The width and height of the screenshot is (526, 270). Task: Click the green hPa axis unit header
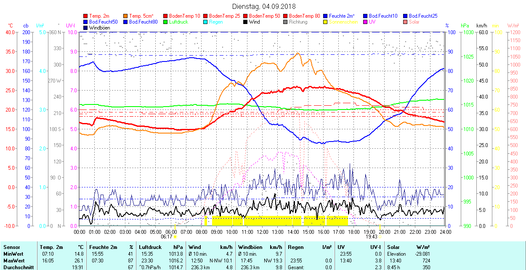click(465, 26)
